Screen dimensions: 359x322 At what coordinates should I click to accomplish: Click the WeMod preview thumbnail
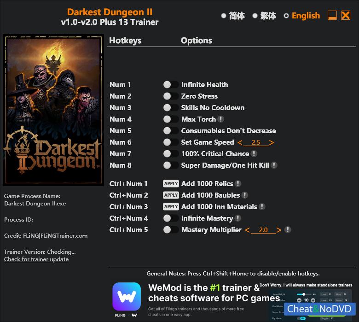(312, 305)
